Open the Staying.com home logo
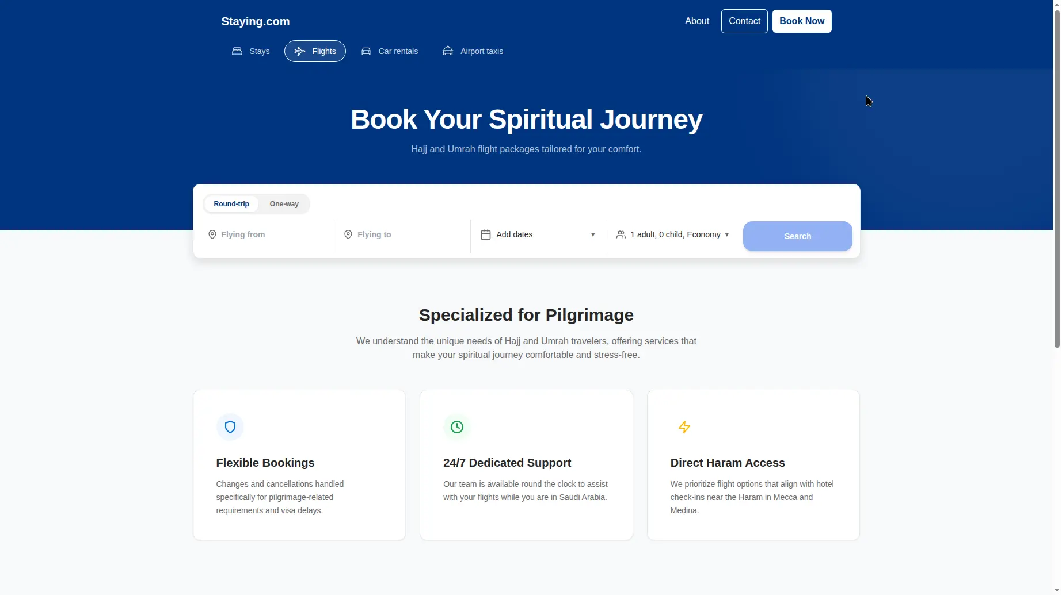Image resolution: width=1062 pixels, height=596 pixels. (x=256, y=21)
